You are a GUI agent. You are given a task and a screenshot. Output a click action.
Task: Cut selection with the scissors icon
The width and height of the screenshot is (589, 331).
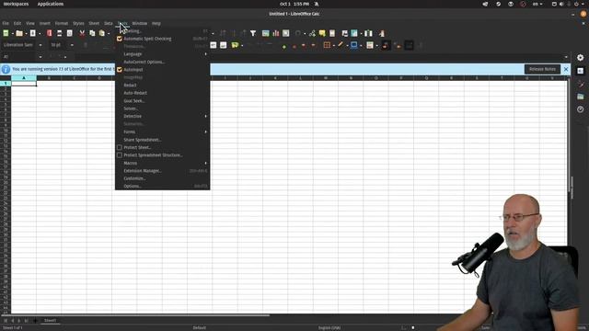82,33
